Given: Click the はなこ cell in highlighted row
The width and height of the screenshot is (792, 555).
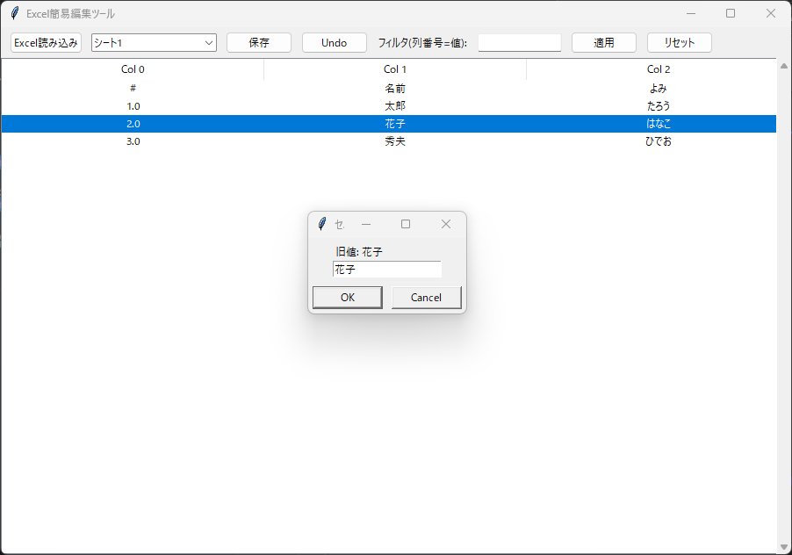Looking at the screenshot, I should pos(659,124).
